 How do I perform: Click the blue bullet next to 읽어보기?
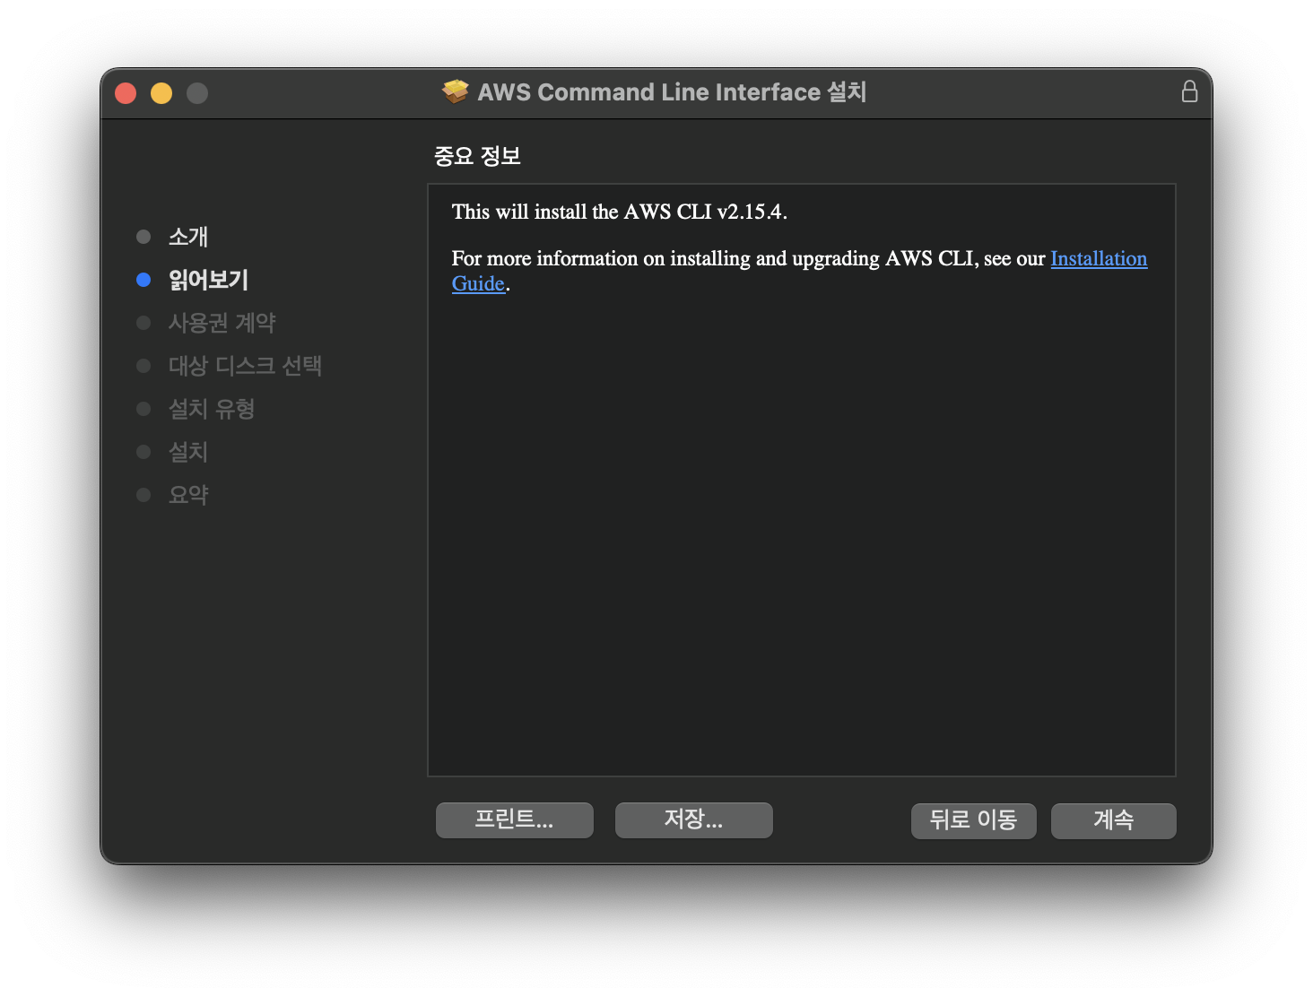143,280
